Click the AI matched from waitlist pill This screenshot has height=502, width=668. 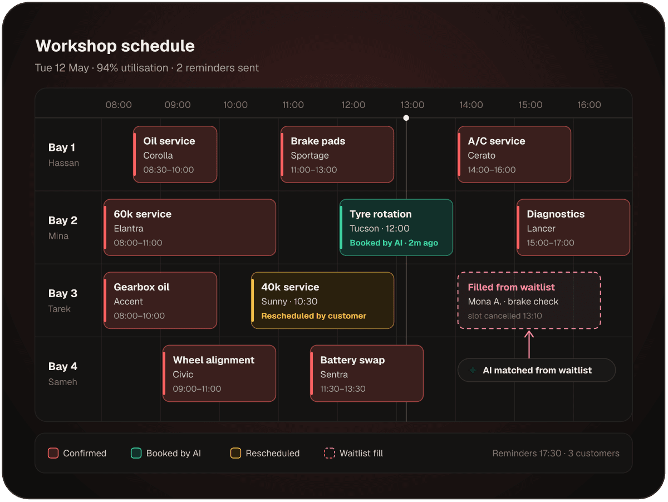point(537,370)
